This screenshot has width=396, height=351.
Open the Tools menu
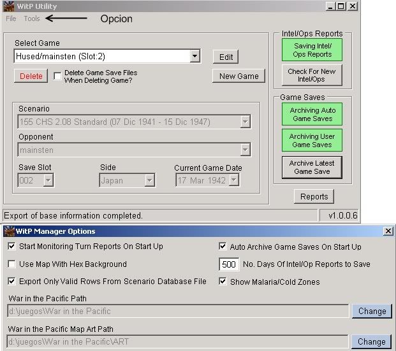click(32, 18)
